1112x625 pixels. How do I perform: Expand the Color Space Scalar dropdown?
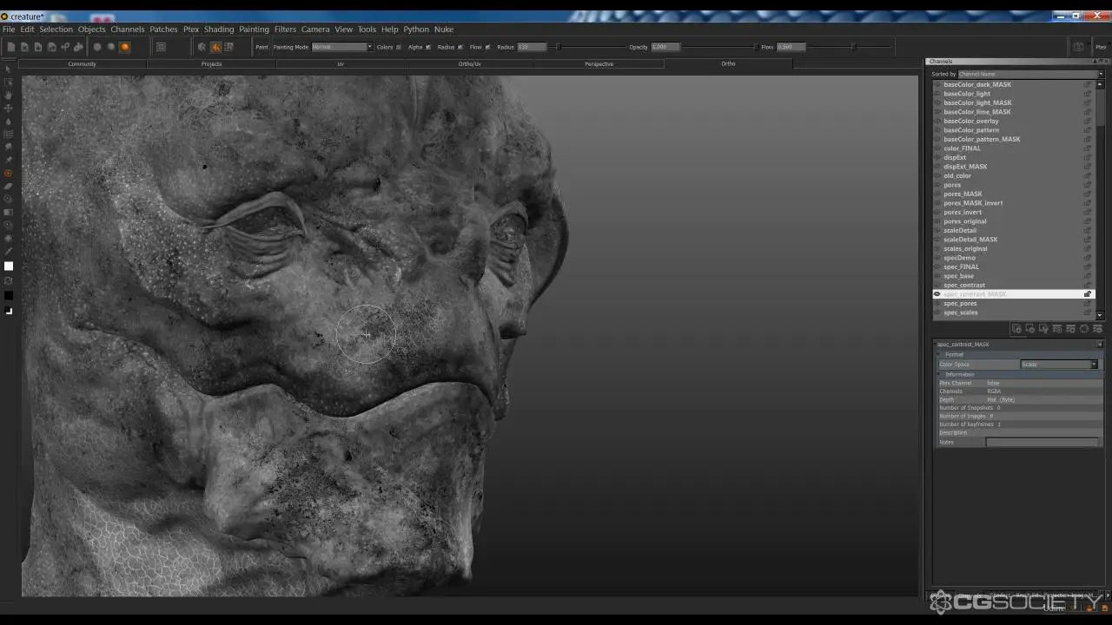pyautogui.click(x=1059, y=365)
